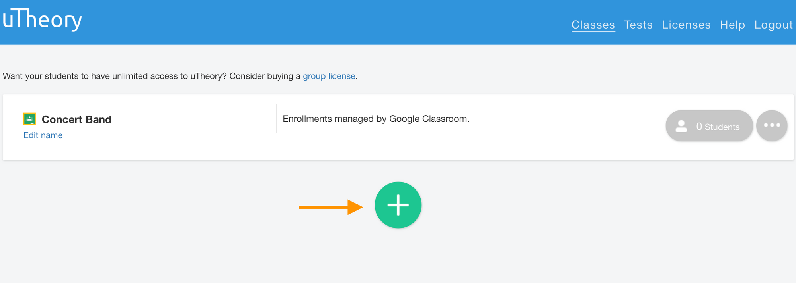This screenshot has width=796, height=283.
Task: Click the person icon in Students button
Action: [681, 126]
